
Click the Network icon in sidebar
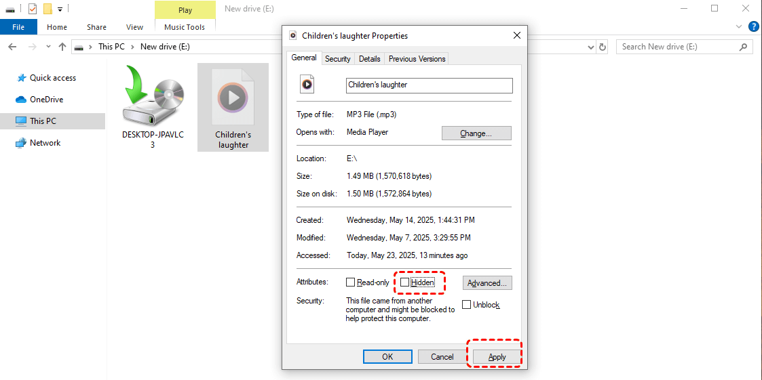pos(20,143)
